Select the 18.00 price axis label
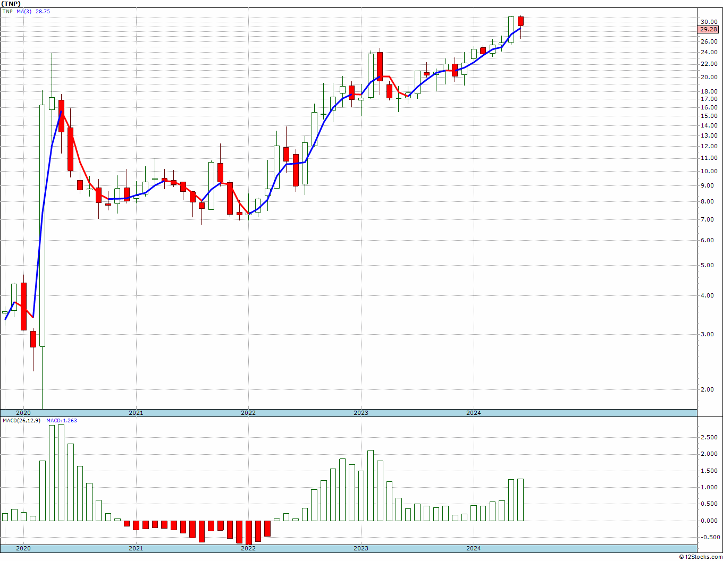 coord(709,91)
